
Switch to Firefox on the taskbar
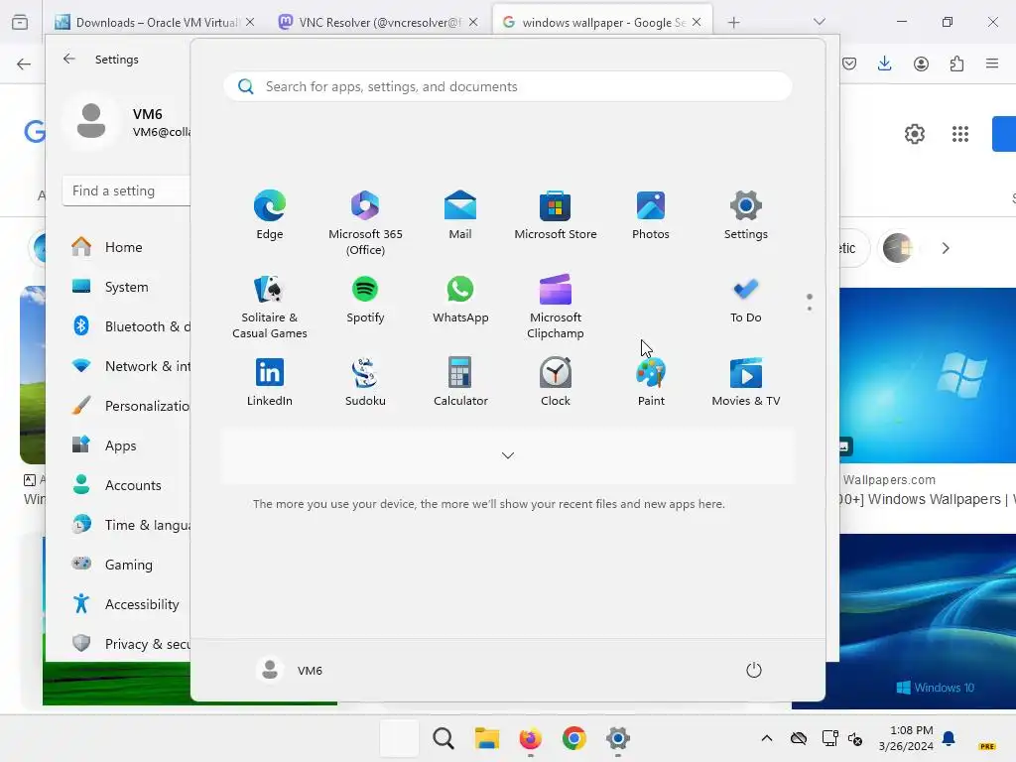pyautogui.click(x=530, y=738)
